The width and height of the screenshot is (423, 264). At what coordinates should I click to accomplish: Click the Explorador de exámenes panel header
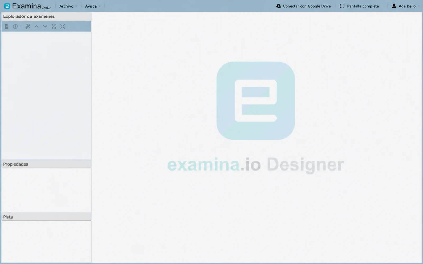point(46,16)
